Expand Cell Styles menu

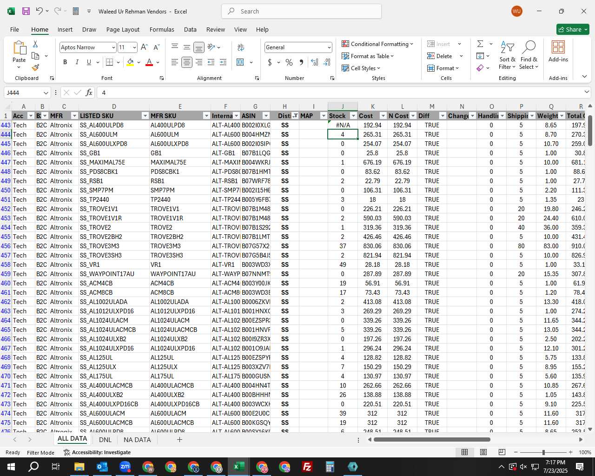(361, 68)
